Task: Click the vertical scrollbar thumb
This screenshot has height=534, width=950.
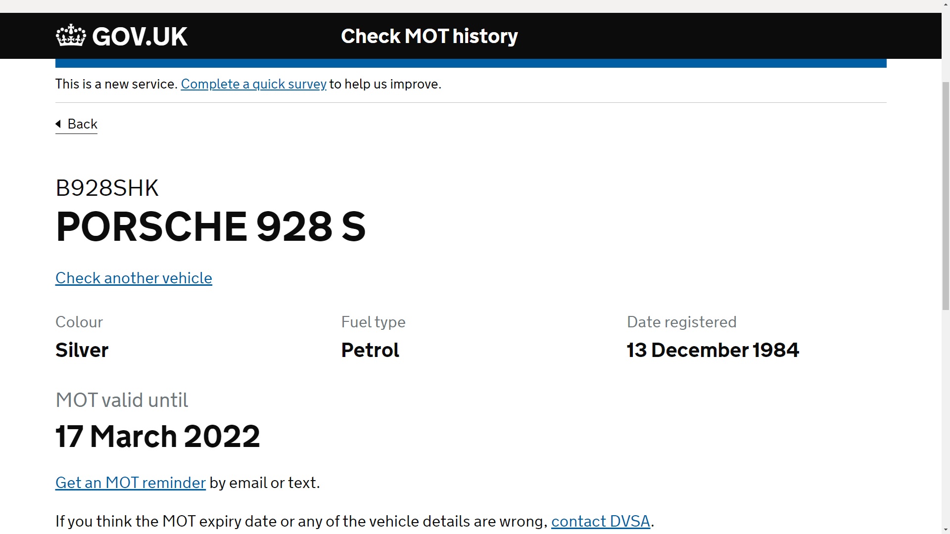Action: pos(946,196)
